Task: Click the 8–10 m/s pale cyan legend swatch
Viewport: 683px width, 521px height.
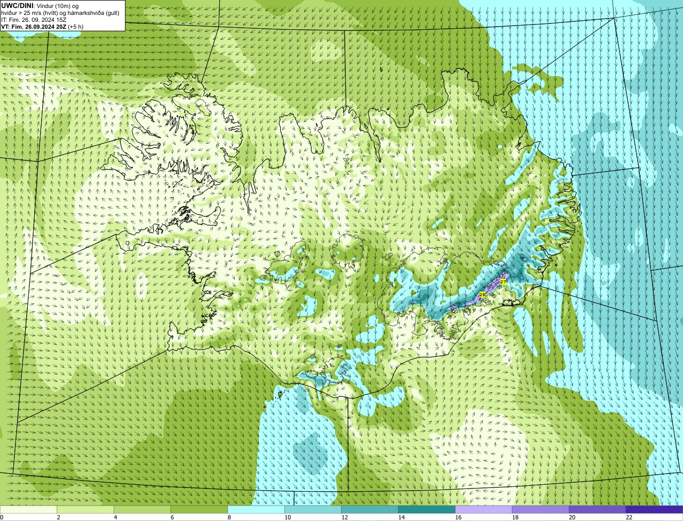Action: click(x=256, y=509)
